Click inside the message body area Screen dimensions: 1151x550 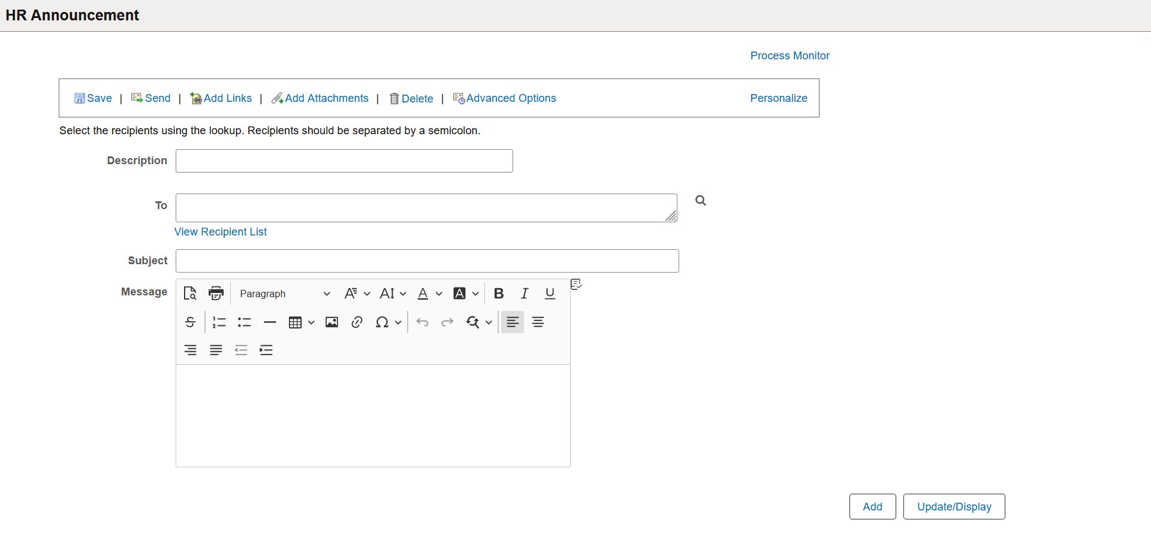(373, 416)
